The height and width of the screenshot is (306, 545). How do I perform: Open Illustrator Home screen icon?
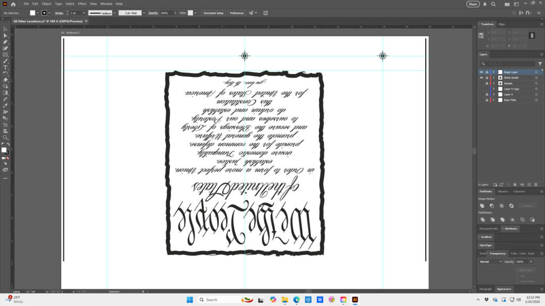click(x=13, y=4)
